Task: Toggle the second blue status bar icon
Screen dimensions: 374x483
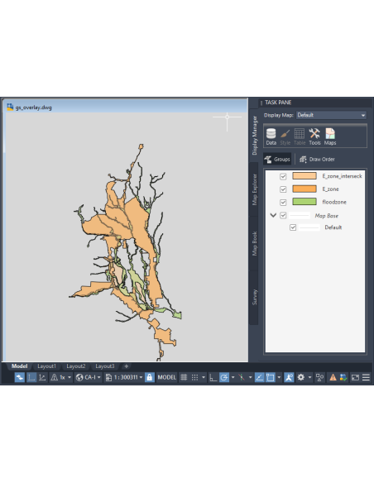Action: (x=31, y=377)
